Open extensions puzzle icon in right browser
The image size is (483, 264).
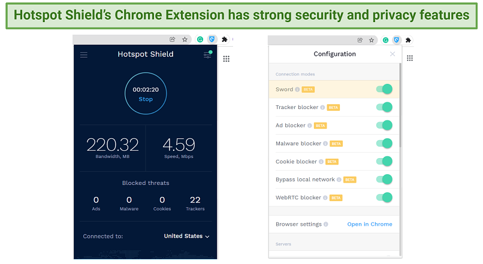tap(408, 40)
